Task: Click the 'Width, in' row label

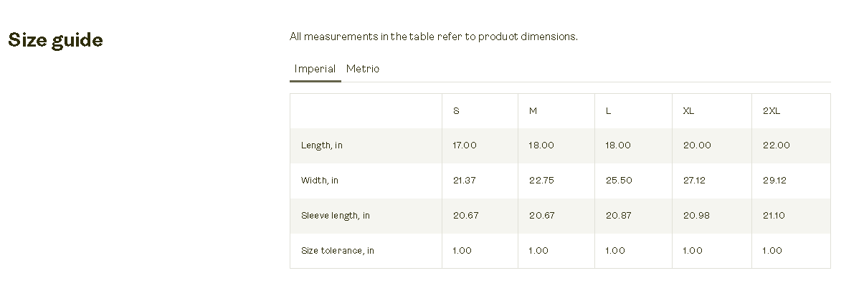Action: point(320,181)
